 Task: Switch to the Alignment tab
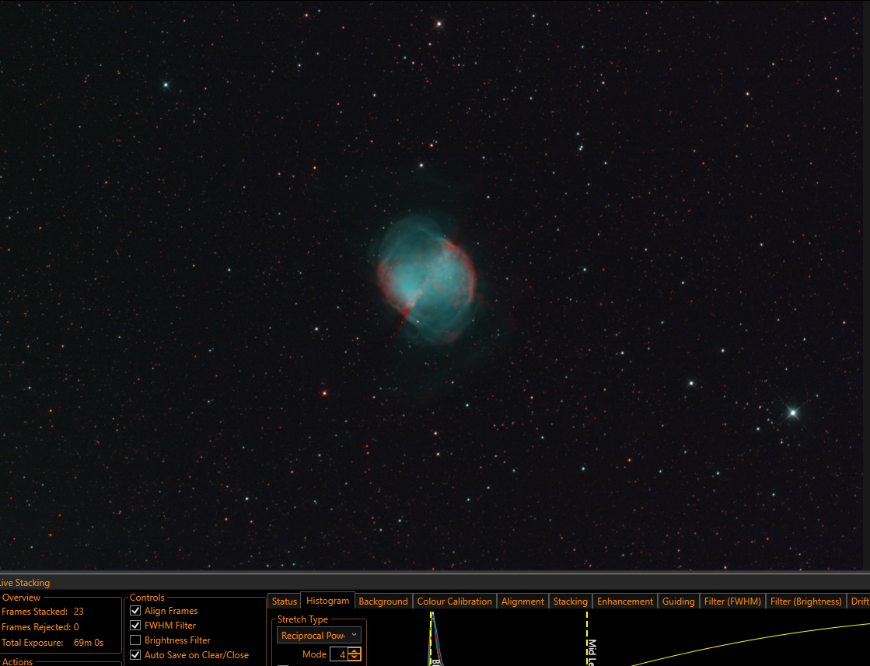[x=522, y=601]
